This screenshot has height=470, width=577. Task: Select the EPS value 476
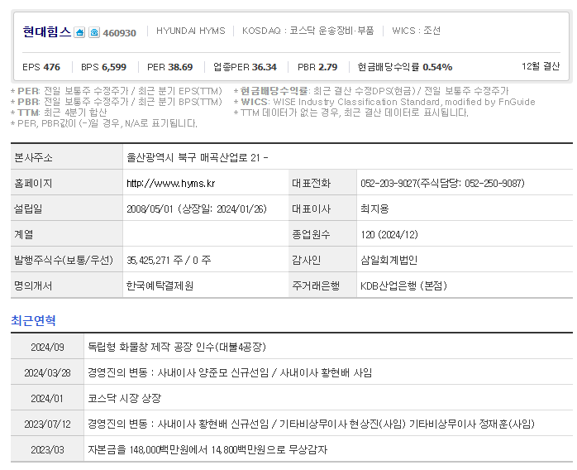[52, 67]
